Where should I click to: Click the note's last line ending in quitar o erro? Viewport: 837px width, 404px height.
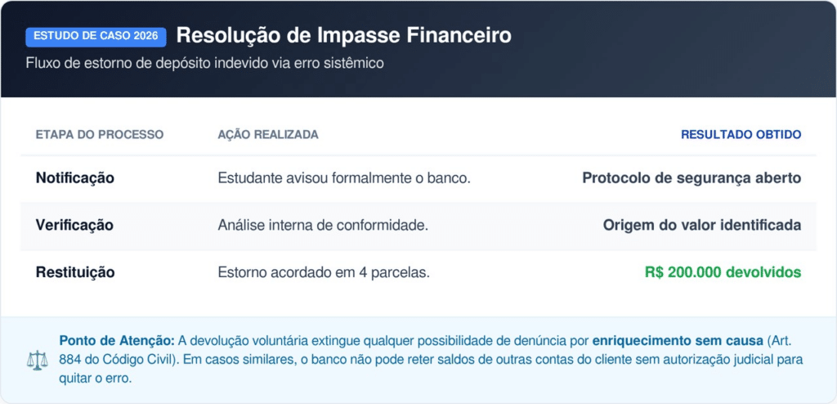point(95,379)
